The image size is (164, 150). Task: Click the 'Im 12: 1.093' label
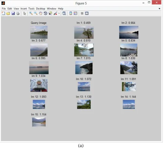39,97
